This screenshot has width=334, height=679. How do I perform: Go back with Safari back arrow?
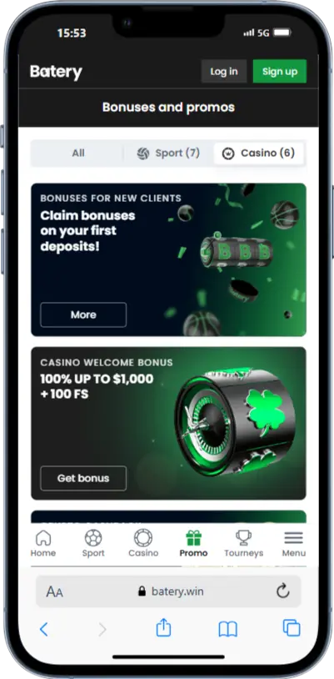click(x=43, y=629)
